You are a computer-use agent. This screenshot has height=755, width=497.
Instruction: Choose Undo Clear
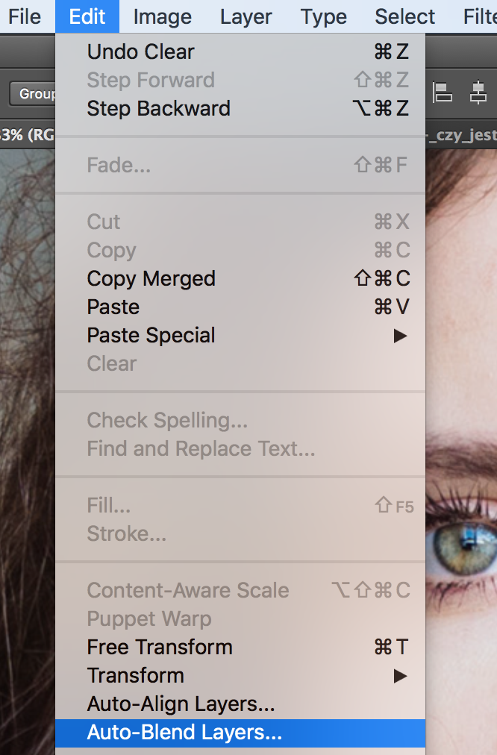140,51
